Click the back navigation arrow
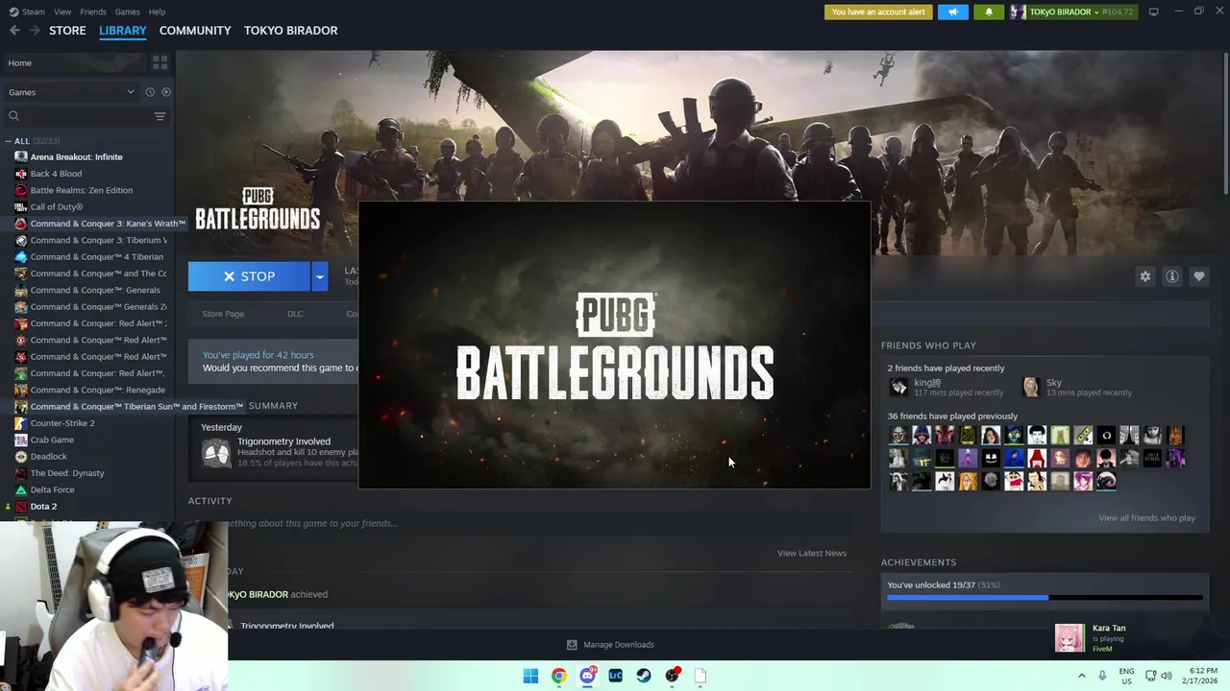1230x691 pixels. 14,31
